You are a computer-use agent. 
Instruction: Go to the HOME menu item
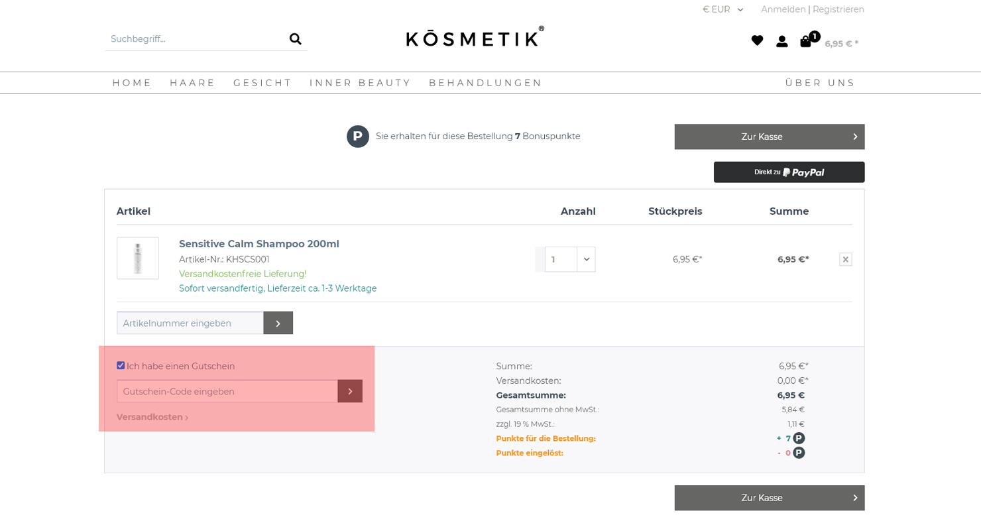(132, 83)
